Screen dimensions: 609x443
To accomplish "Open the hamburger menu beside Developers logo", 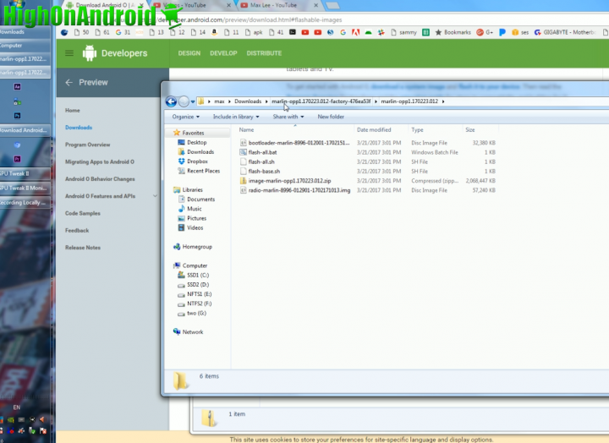I will tap(69, 53).
